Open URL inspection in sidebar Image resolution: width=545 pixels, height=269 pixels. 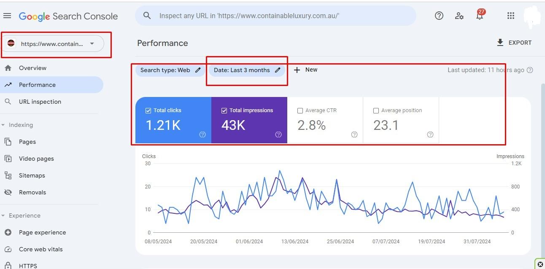(40, 102)
